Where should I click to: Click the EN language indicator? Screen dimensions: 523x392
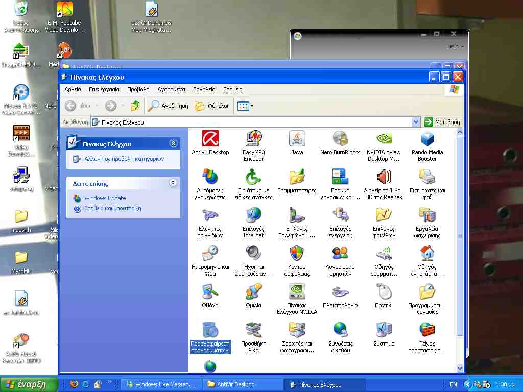point(454,384)
